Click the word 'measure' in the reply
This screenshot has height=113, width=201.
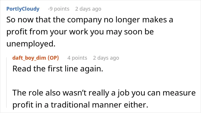click(x=179, y=93)
